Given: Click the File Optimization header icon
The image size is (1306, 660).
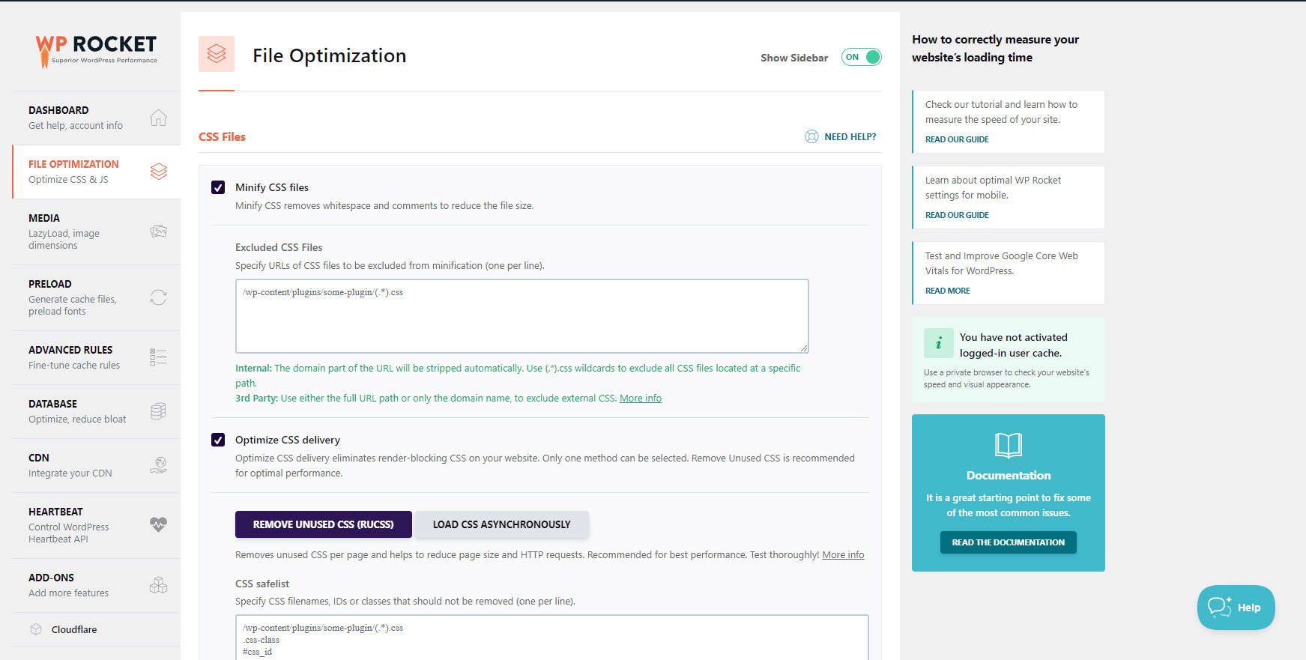Looking at the screenshot, I should point(217,54).
